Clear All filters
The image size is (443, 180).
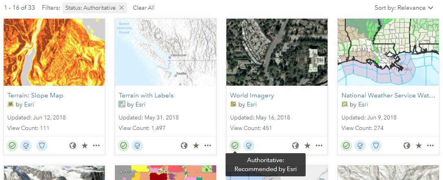[143, 8]
